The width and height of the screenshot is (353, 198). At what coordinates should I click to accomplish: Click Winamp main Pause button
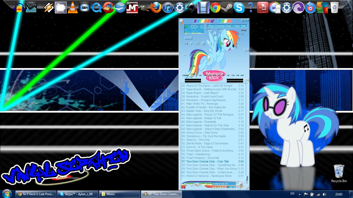197,43
